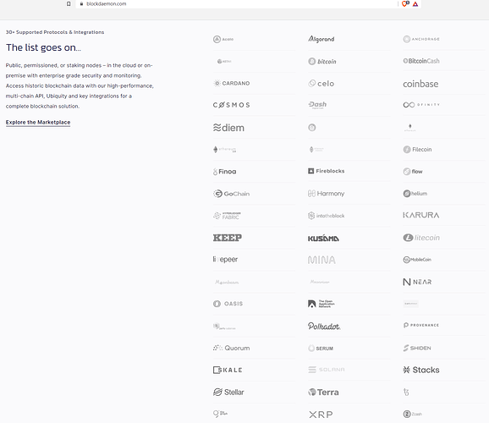489x423 pixels.
Task: Click the Fireblocks logo
Action: click(327, 171)
